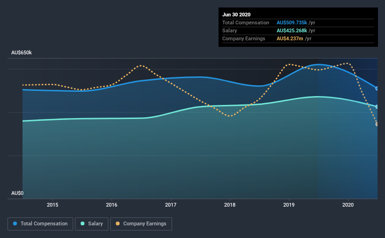Toggle the Company Earnings legend button
This screenshot has height=238, width=385.
(x=141, y=224)
